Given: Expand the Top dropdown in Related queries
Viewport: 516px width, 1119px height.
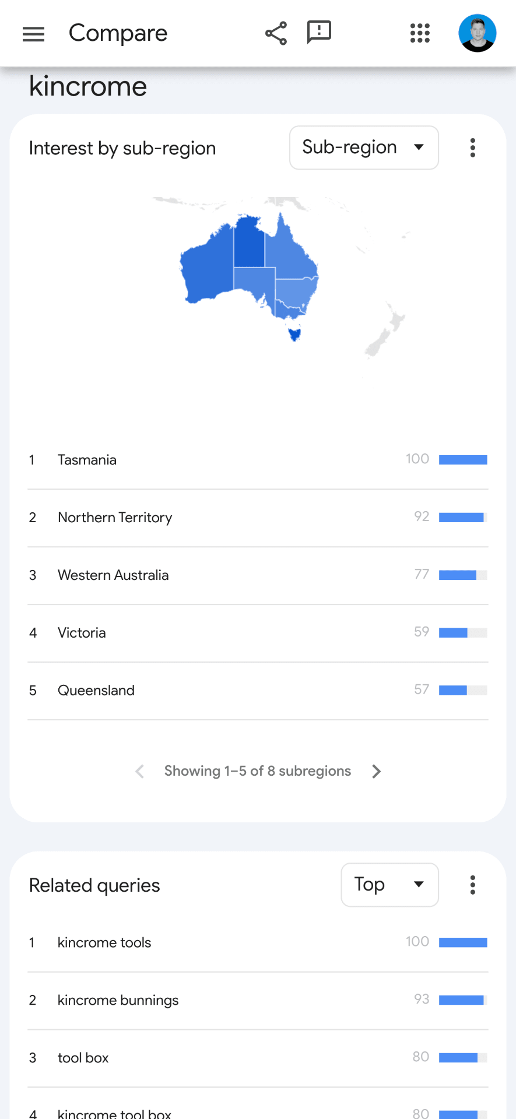Looking at the screenshot, I should (x=389, y=885).
